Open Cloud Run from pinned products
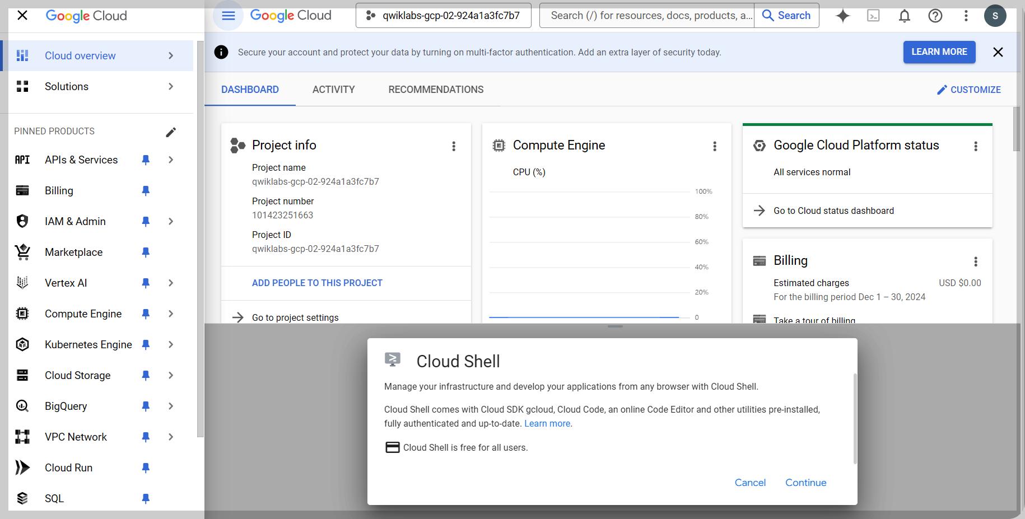This screenshot has height=519, width=1025. click(x=96, y=467)
